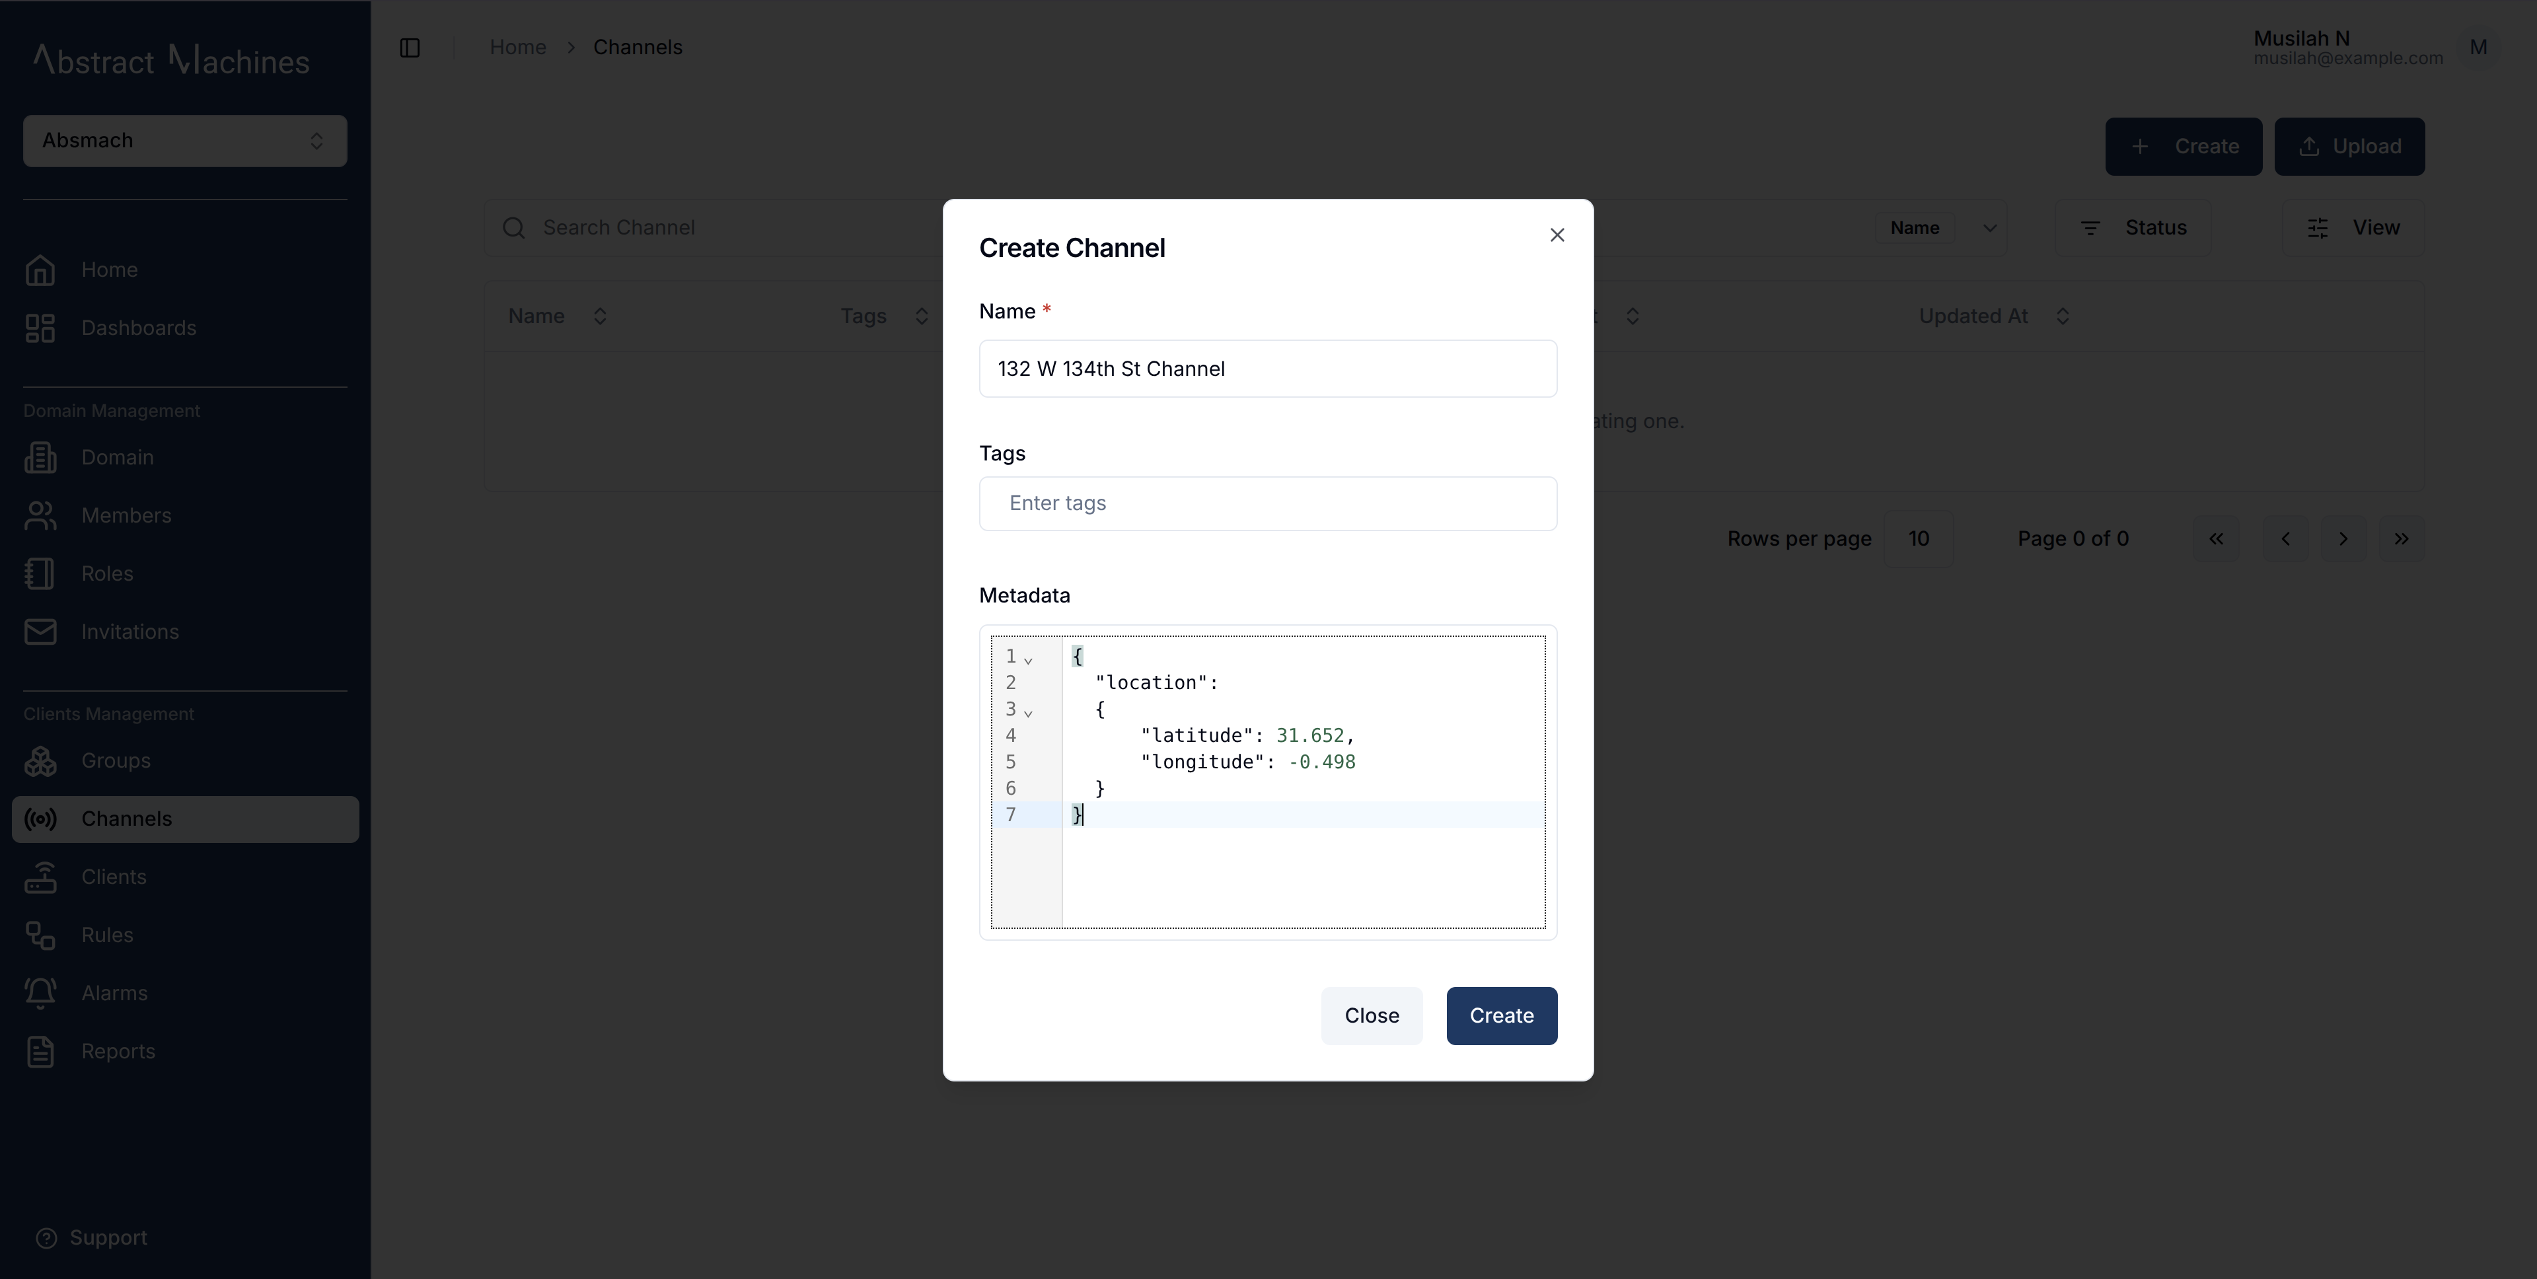Open Invitations in the sidebar

(185, 632)
